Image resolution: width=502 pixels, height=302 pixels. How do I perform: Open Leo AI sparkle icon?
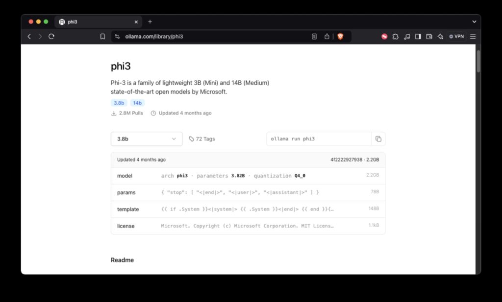tap(440, 36)
